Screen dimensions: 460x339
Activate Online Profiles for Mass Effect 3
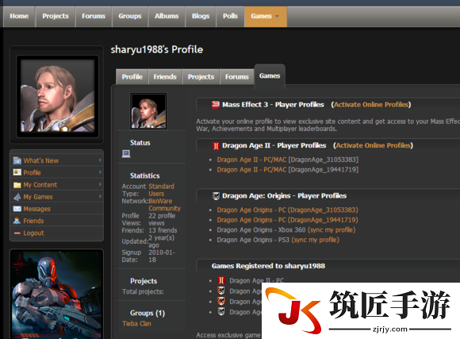click(x=371, y=105)
